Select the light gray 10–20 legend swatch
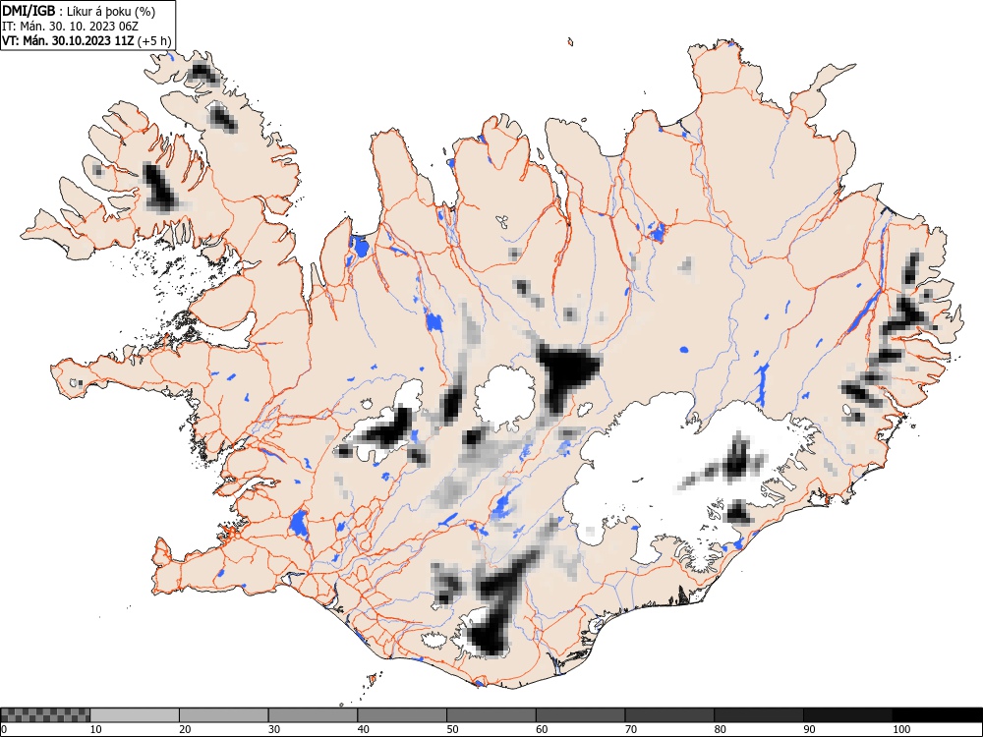Screen dimensions: 983x737 pyautogui.click(x=135, y=715)
